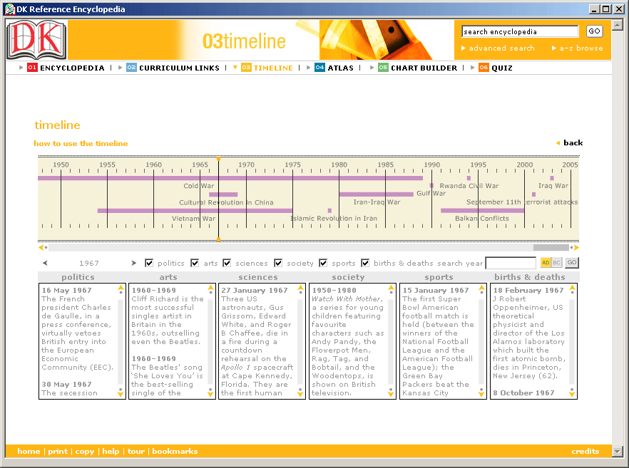This screenshot has width=629, height=468.
Task: Click the home link in footer
Action: click(x=29, y=451)
